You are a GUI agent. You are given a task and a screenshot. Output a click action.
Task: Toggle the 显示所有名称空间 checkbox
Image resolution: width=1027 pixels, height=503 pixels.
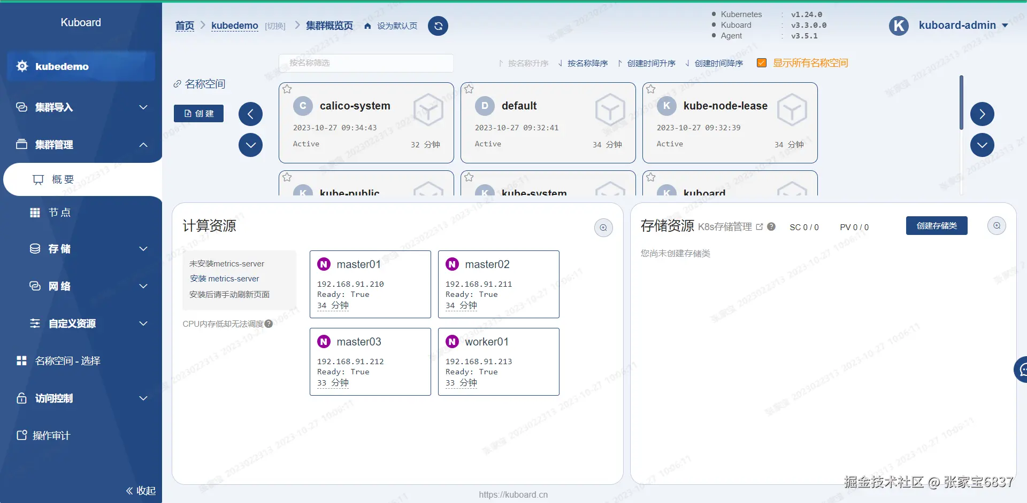(762, 63)
